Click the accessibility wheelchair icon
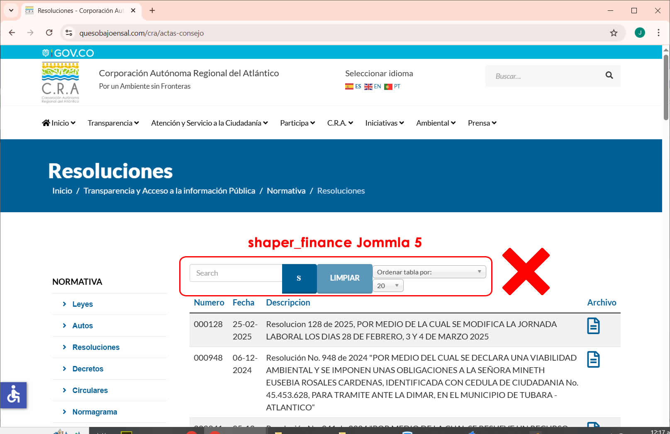Viewport: 670px width, 434px height. point(14,395)
